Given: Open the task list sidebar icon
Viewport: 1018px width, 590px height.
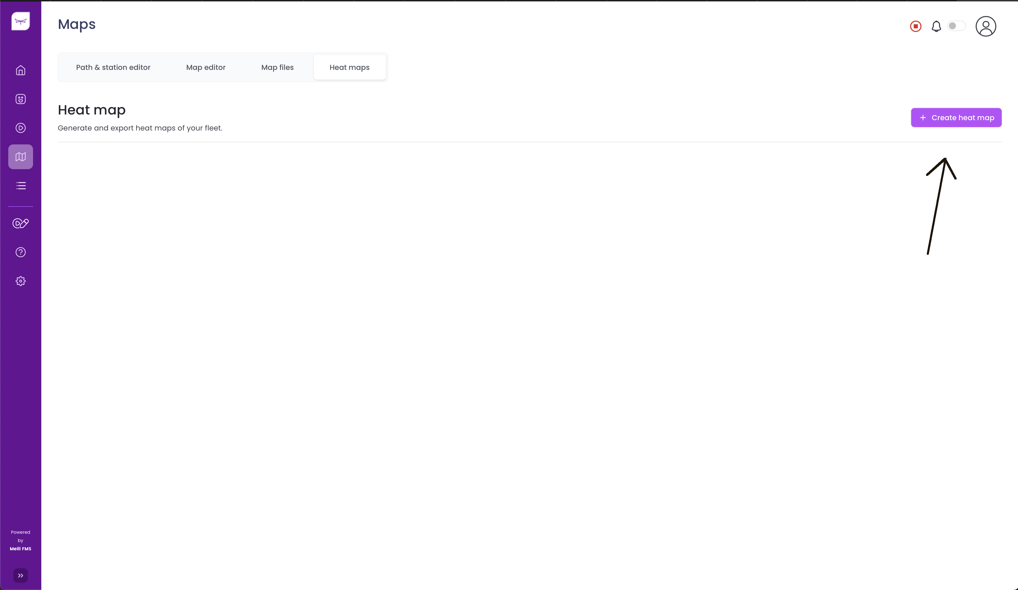Looking at the screenshot, I should pyautogui.click(x=21, y=186).
